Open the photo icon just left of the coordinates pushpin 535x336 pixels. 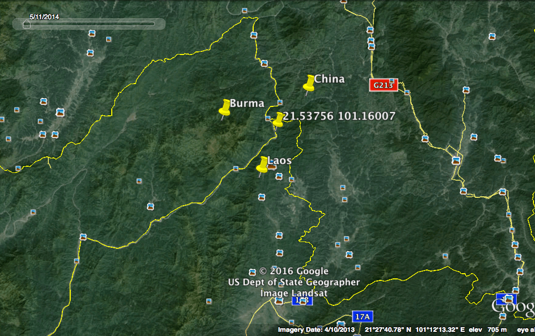[268, 118]
